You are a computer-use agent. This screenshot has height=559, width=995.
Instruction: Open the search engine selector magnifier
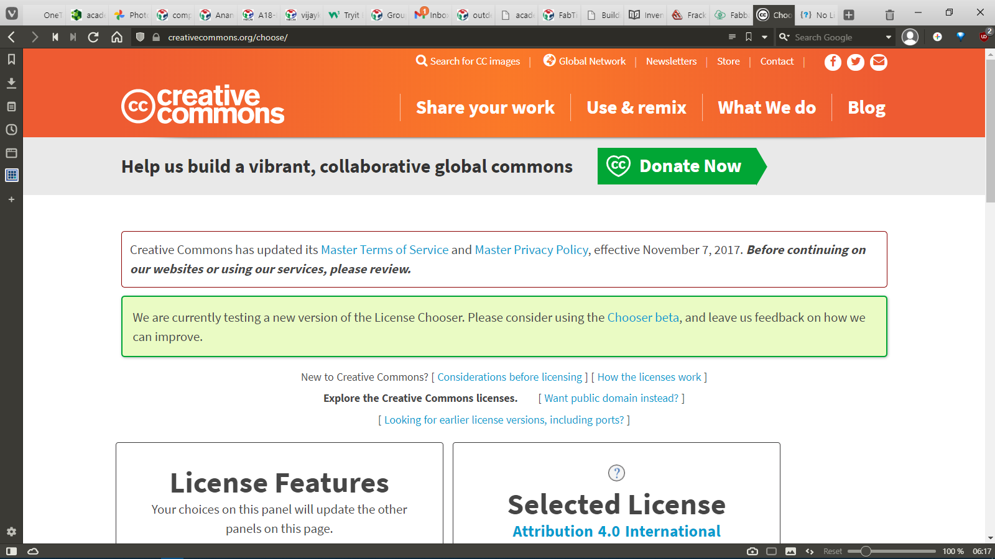click(x=784, y=37)
